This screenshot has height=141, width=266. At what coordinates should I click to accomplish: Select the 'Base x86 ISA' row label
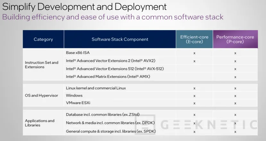pyautogui.click(x=78, y=52)
